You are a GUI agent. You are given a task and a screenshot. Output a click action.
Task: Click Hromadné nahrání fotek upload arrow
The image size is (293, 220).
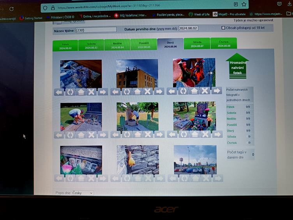point(237,66)
